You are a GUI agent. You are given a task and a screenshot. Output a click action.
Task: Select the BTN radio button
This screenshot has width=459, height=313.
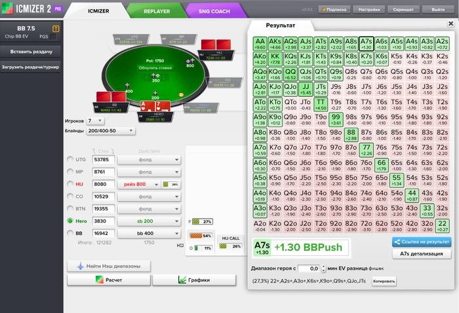tap(70, 209)
